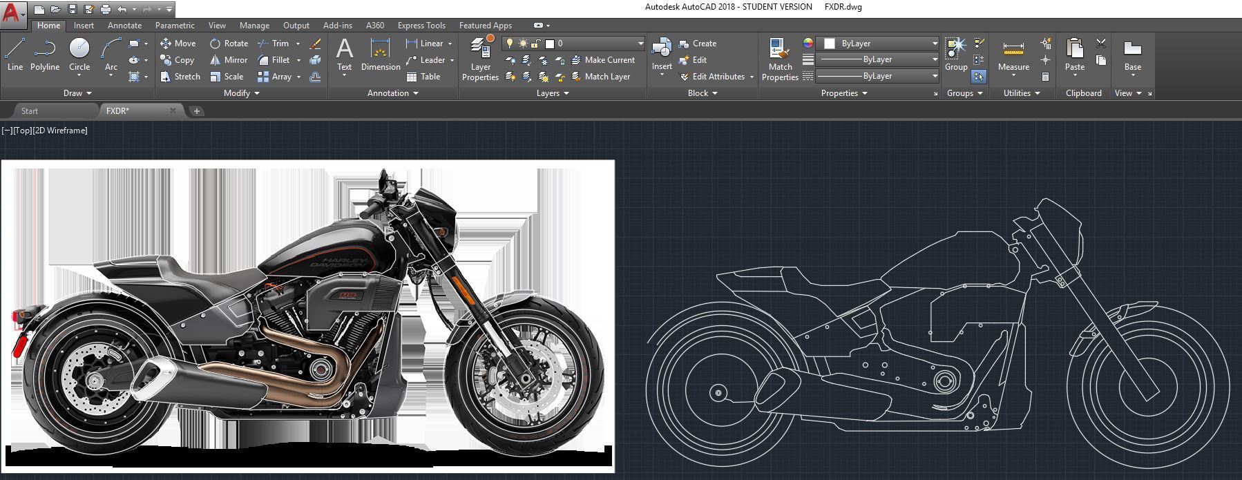1242x480 pixels.
Task: Click the Erase tool icon
Action: tap(316, 44)
